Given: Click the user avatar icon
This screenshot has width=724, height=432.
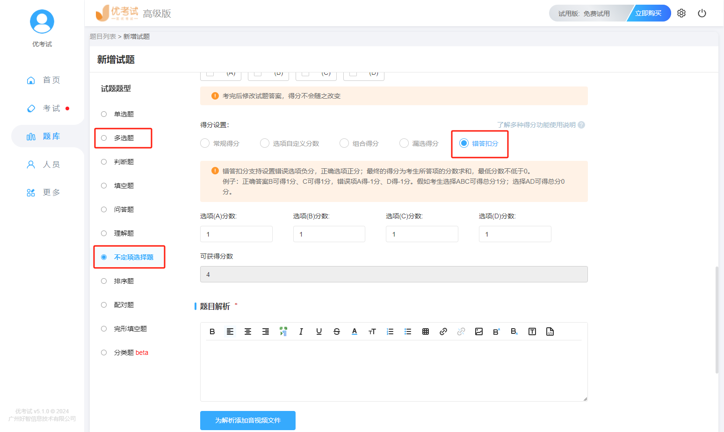Looking at the screenshot, I should point(42,22).
